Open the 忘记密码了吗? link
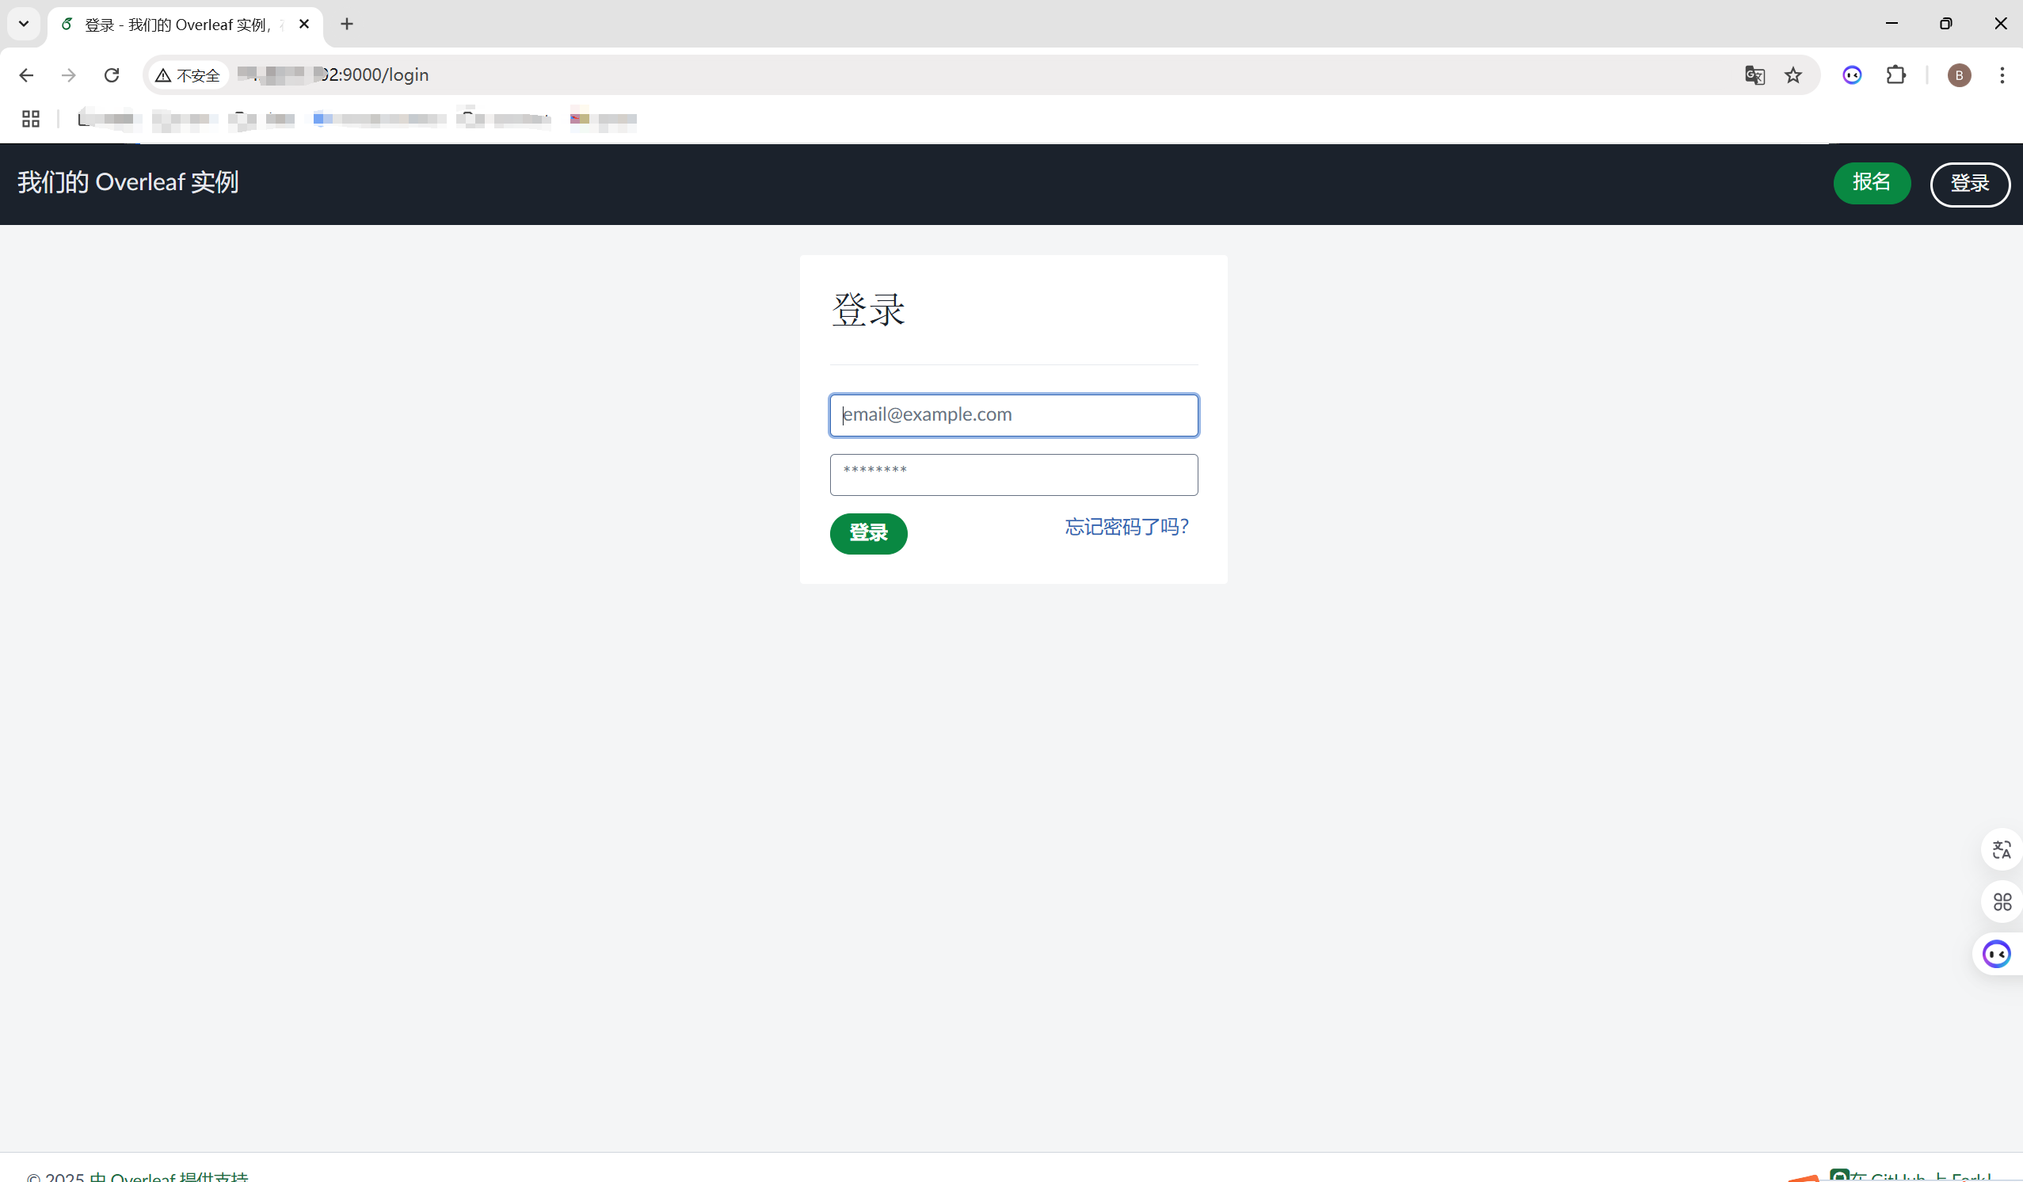Image resolution: width=2023 pixels, height=1182 pixels. (1127, 527)
